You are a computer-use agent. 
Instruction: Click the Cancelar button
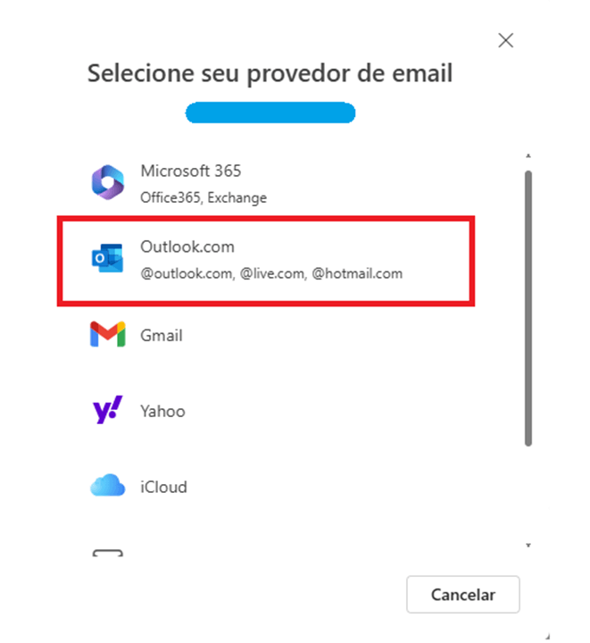click(463, 594)
